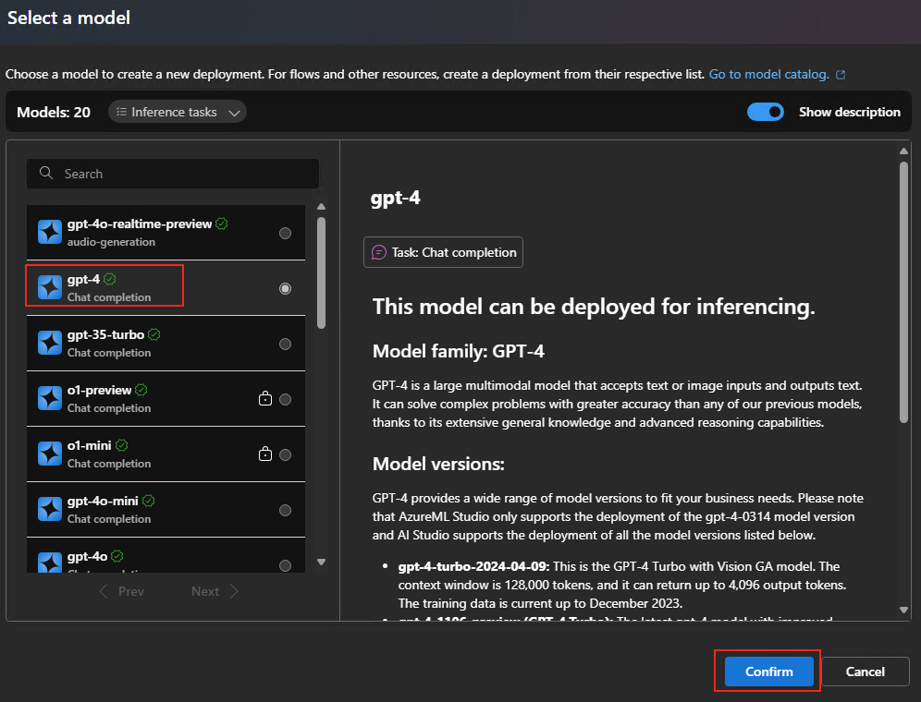
Task: Confirm the selected model
Action: point(768,672)
